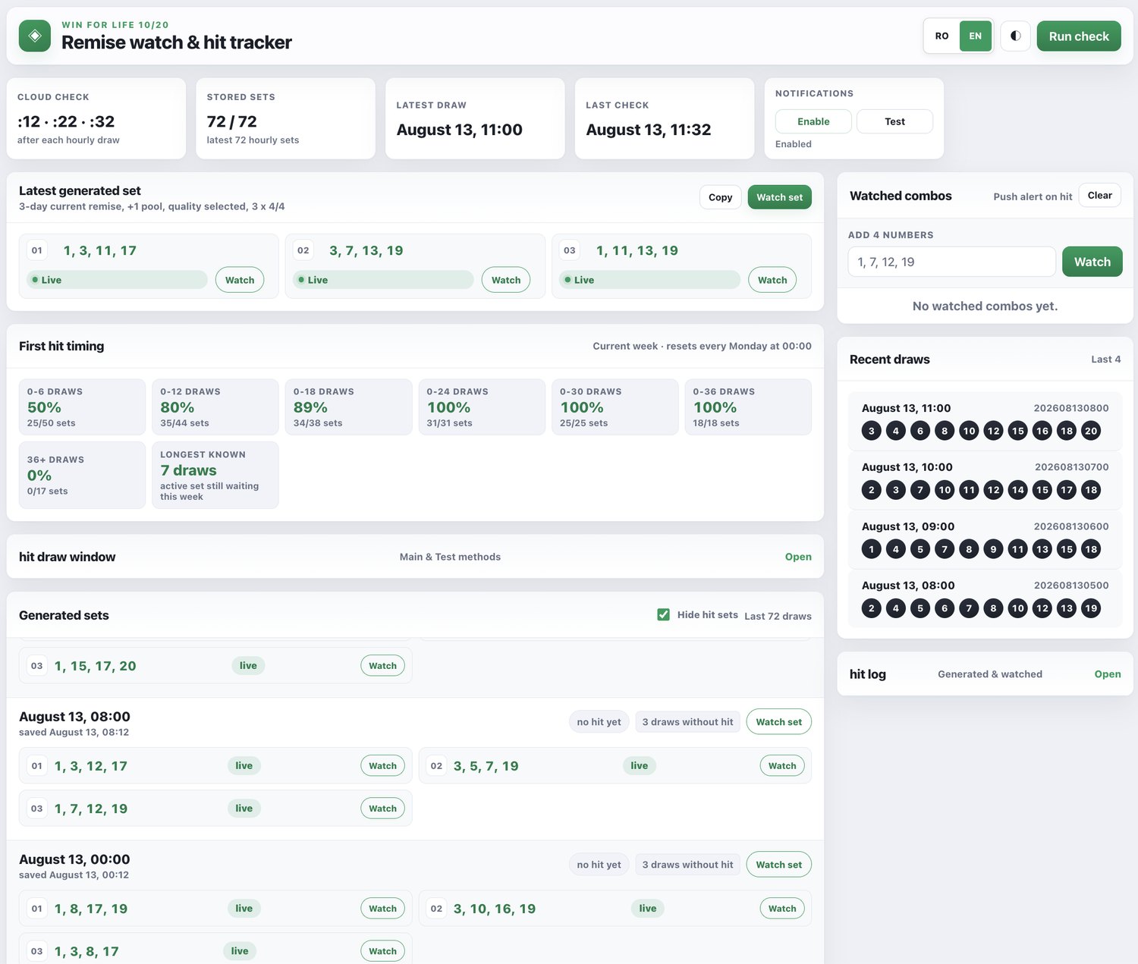Run the check now
Image resolution: width=1138 pixels, height=964 pixels.
1079,36
